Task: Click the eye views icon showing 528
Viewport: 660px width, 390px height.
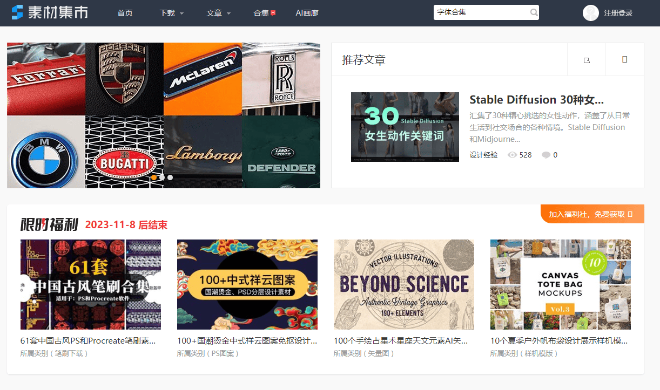Action: (513, 155)
